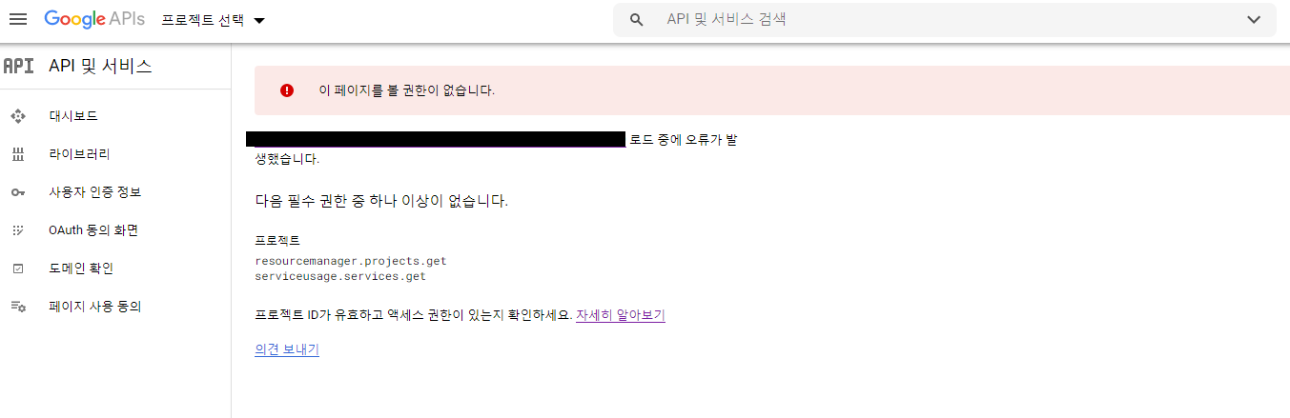The image size is (1290, 418).
Task: Click the 의견 보내기 link
Action: point(287,349)
